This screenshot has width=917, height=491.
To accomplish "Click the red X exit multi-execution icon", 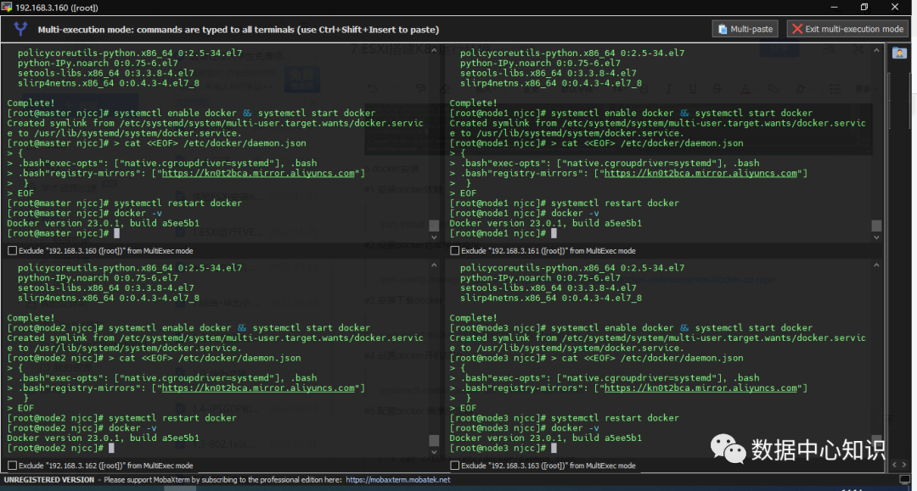I will [797, 29].
